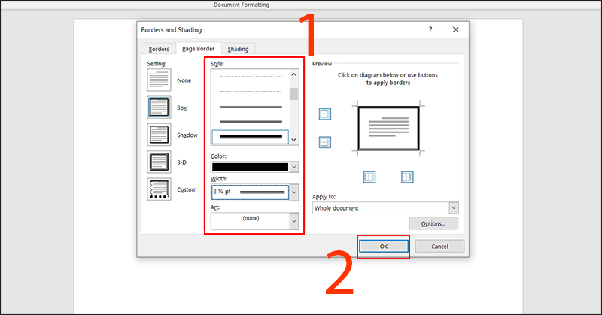Screen dimensions: 602x315
Task: Switch to the Borders tab
Action: tap(159, 49)
